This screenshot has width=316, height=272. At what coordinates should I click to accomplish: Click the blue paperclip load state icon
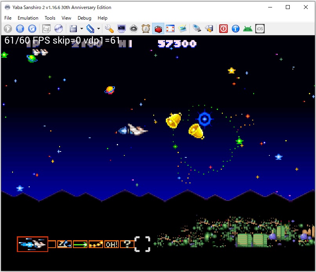[x=90, y=29]
